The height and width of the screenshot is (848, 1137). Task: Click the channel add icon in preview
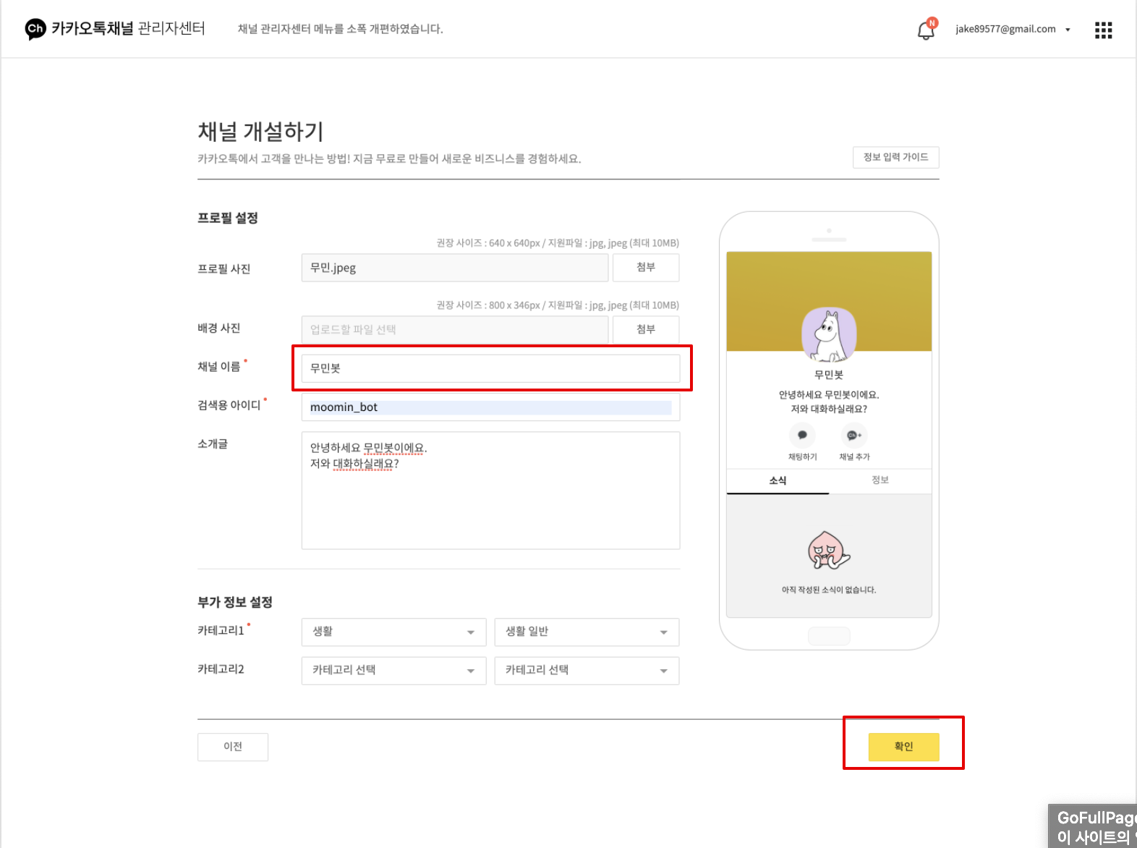854,435
